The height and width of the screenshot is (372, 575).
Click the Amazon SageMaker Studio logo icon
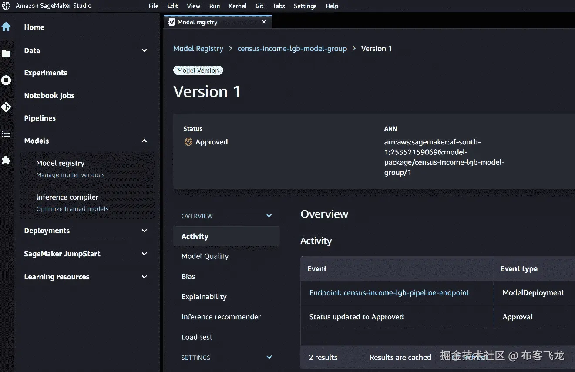point(7,6)
